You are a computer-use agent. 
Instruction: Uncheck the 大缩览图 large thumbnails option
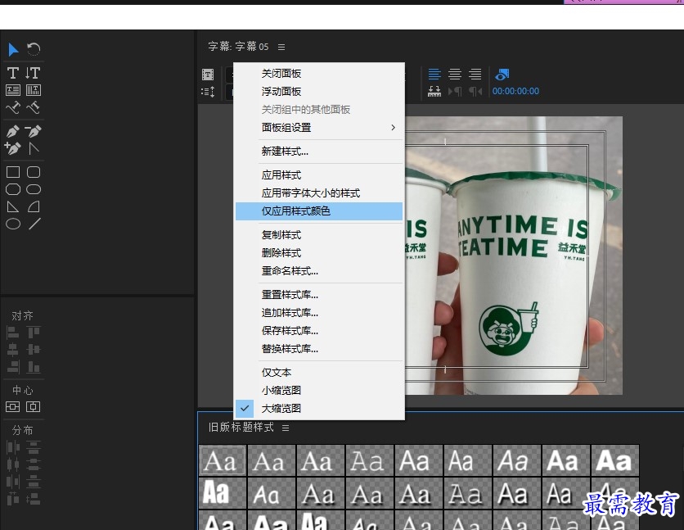[319, 408]
